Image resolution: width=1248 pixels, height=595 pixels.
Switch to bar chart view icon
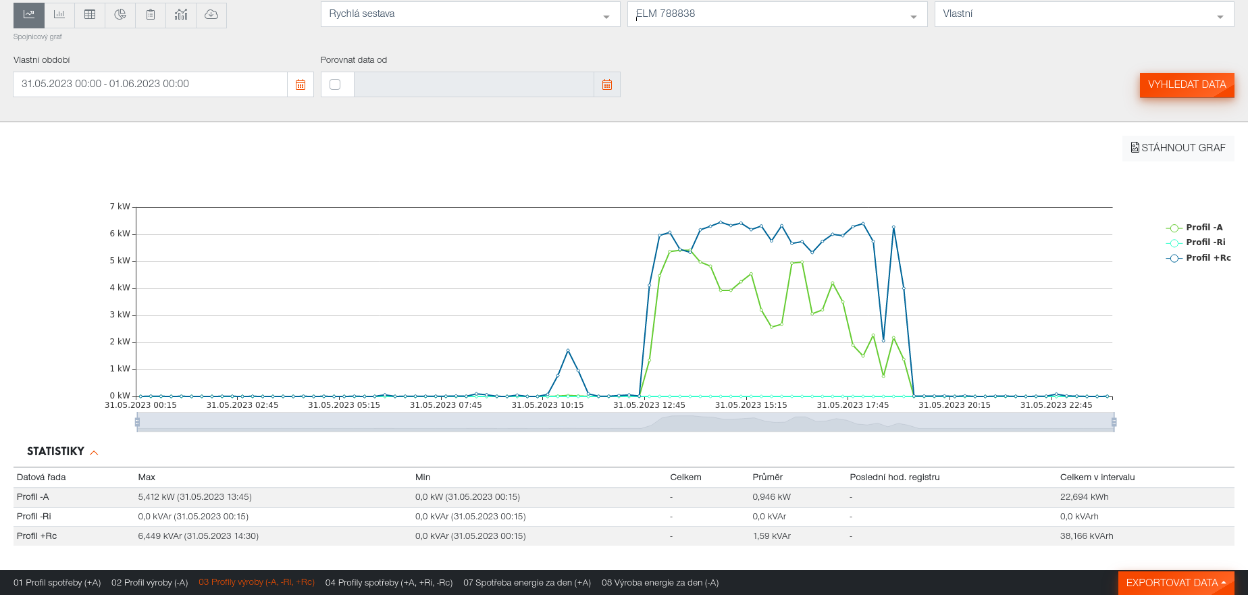pyautogui.click(x=59, y=14)
